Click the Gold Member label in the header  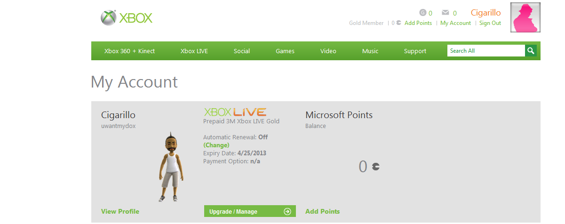(x=366, y=23)
